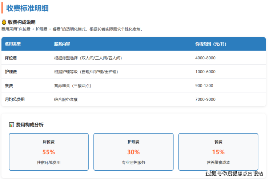This screenshot has height=179, width=269.
Task: Select the 7000-9000 total price cell
Action: (x=205, y=99)
